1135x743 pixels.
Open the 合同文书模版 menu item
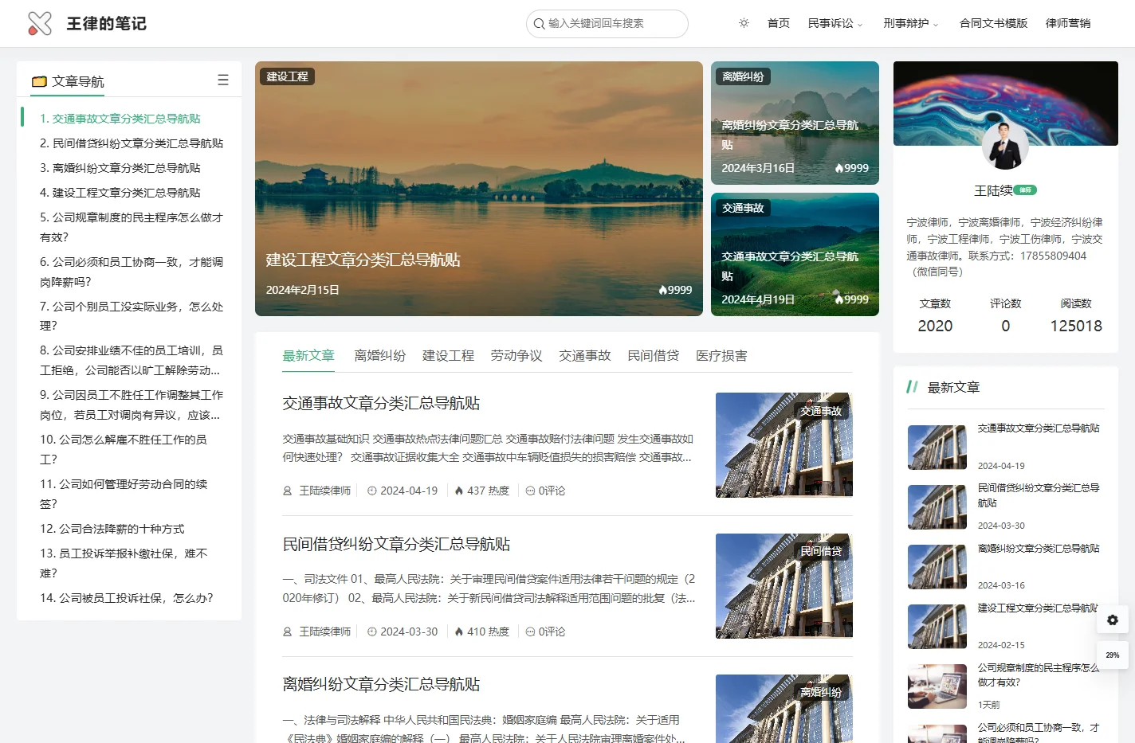[993, 23]
